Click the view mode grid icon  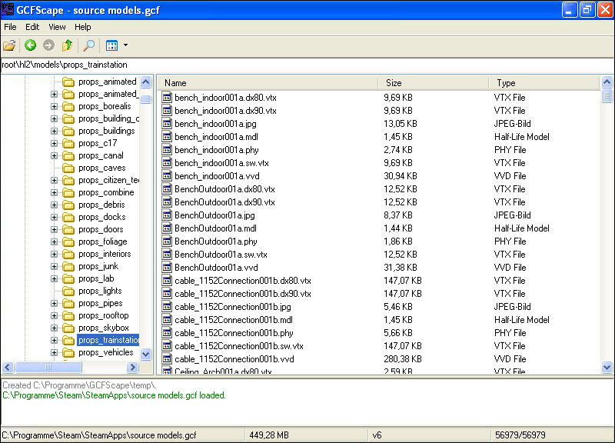pyautogui.click(x=111, y=45)
